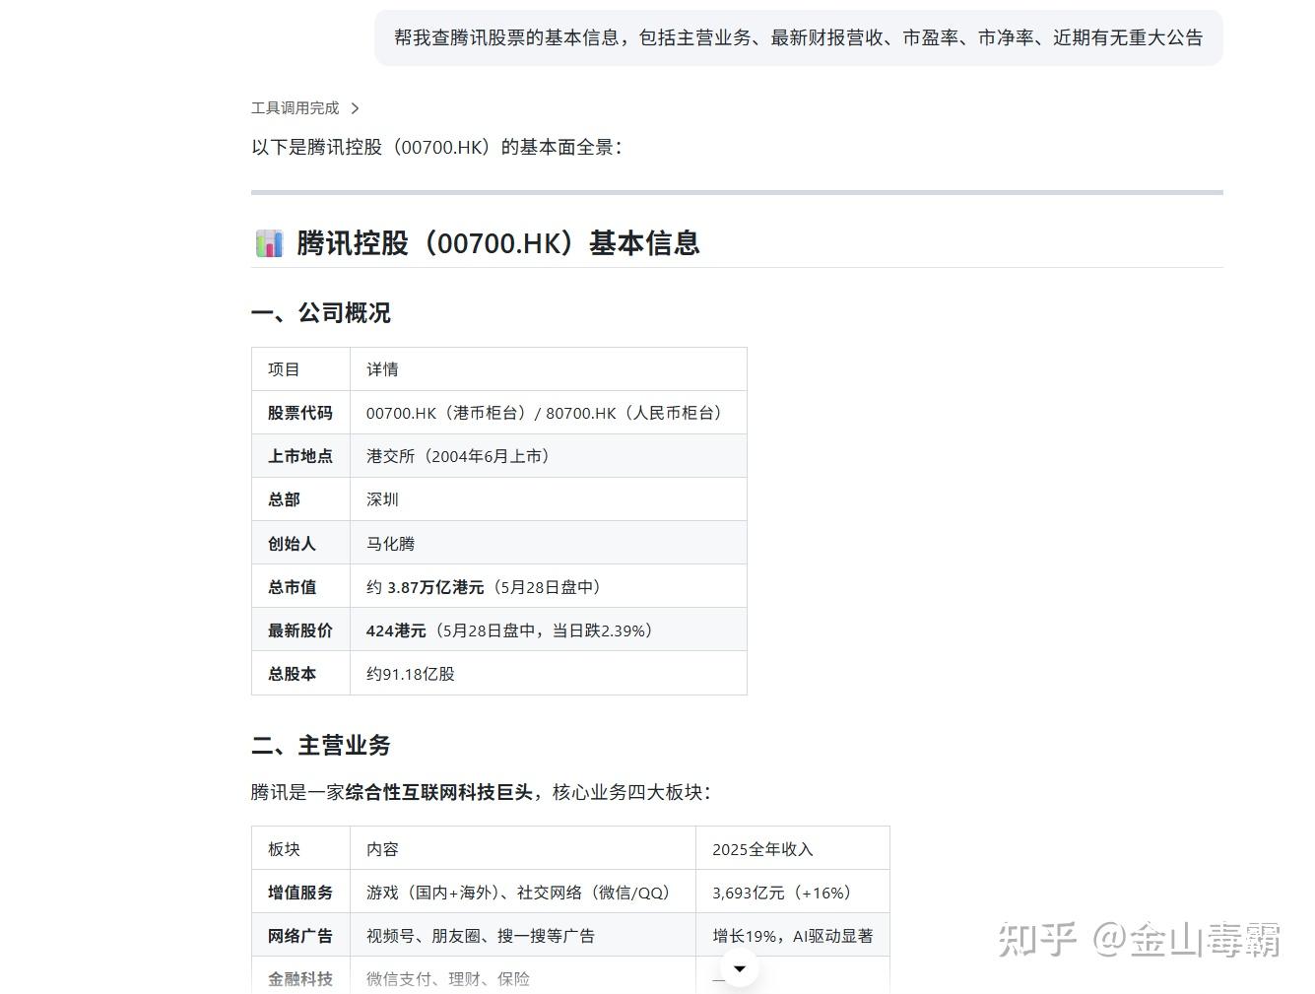
Task: Select the 增长19%，AI驱动显著 cell
Action: (x=793, y=936)
